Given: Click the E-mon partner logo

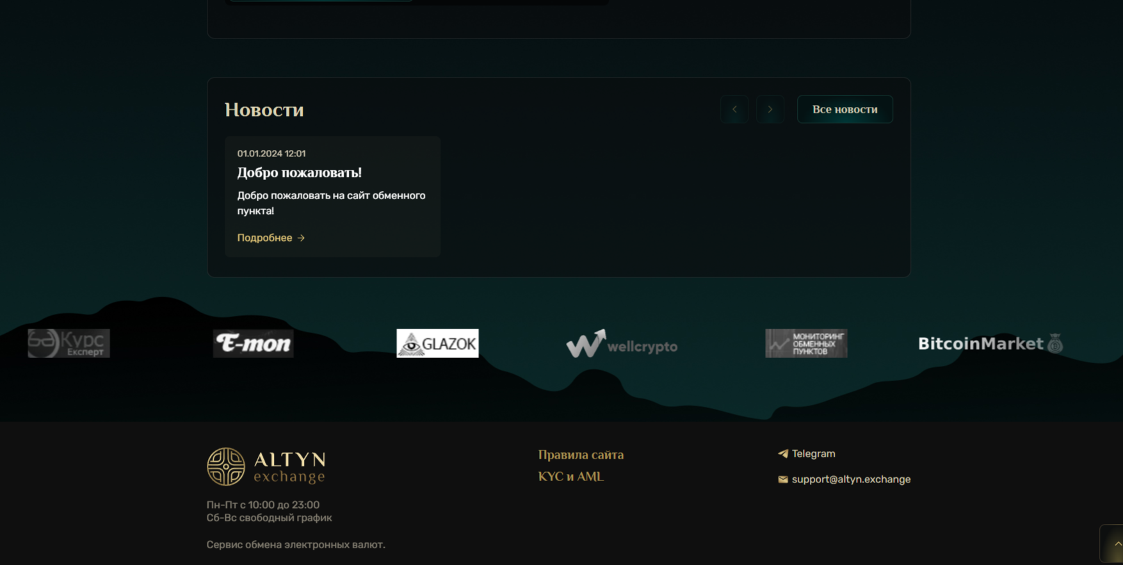Looking at the screenshot, I should tap(254, 343).
